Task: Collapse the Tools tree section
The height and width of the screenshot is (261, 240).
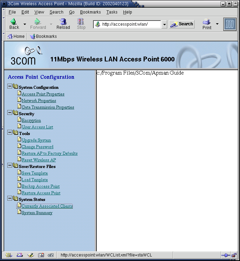Action: tap(10, 132)
